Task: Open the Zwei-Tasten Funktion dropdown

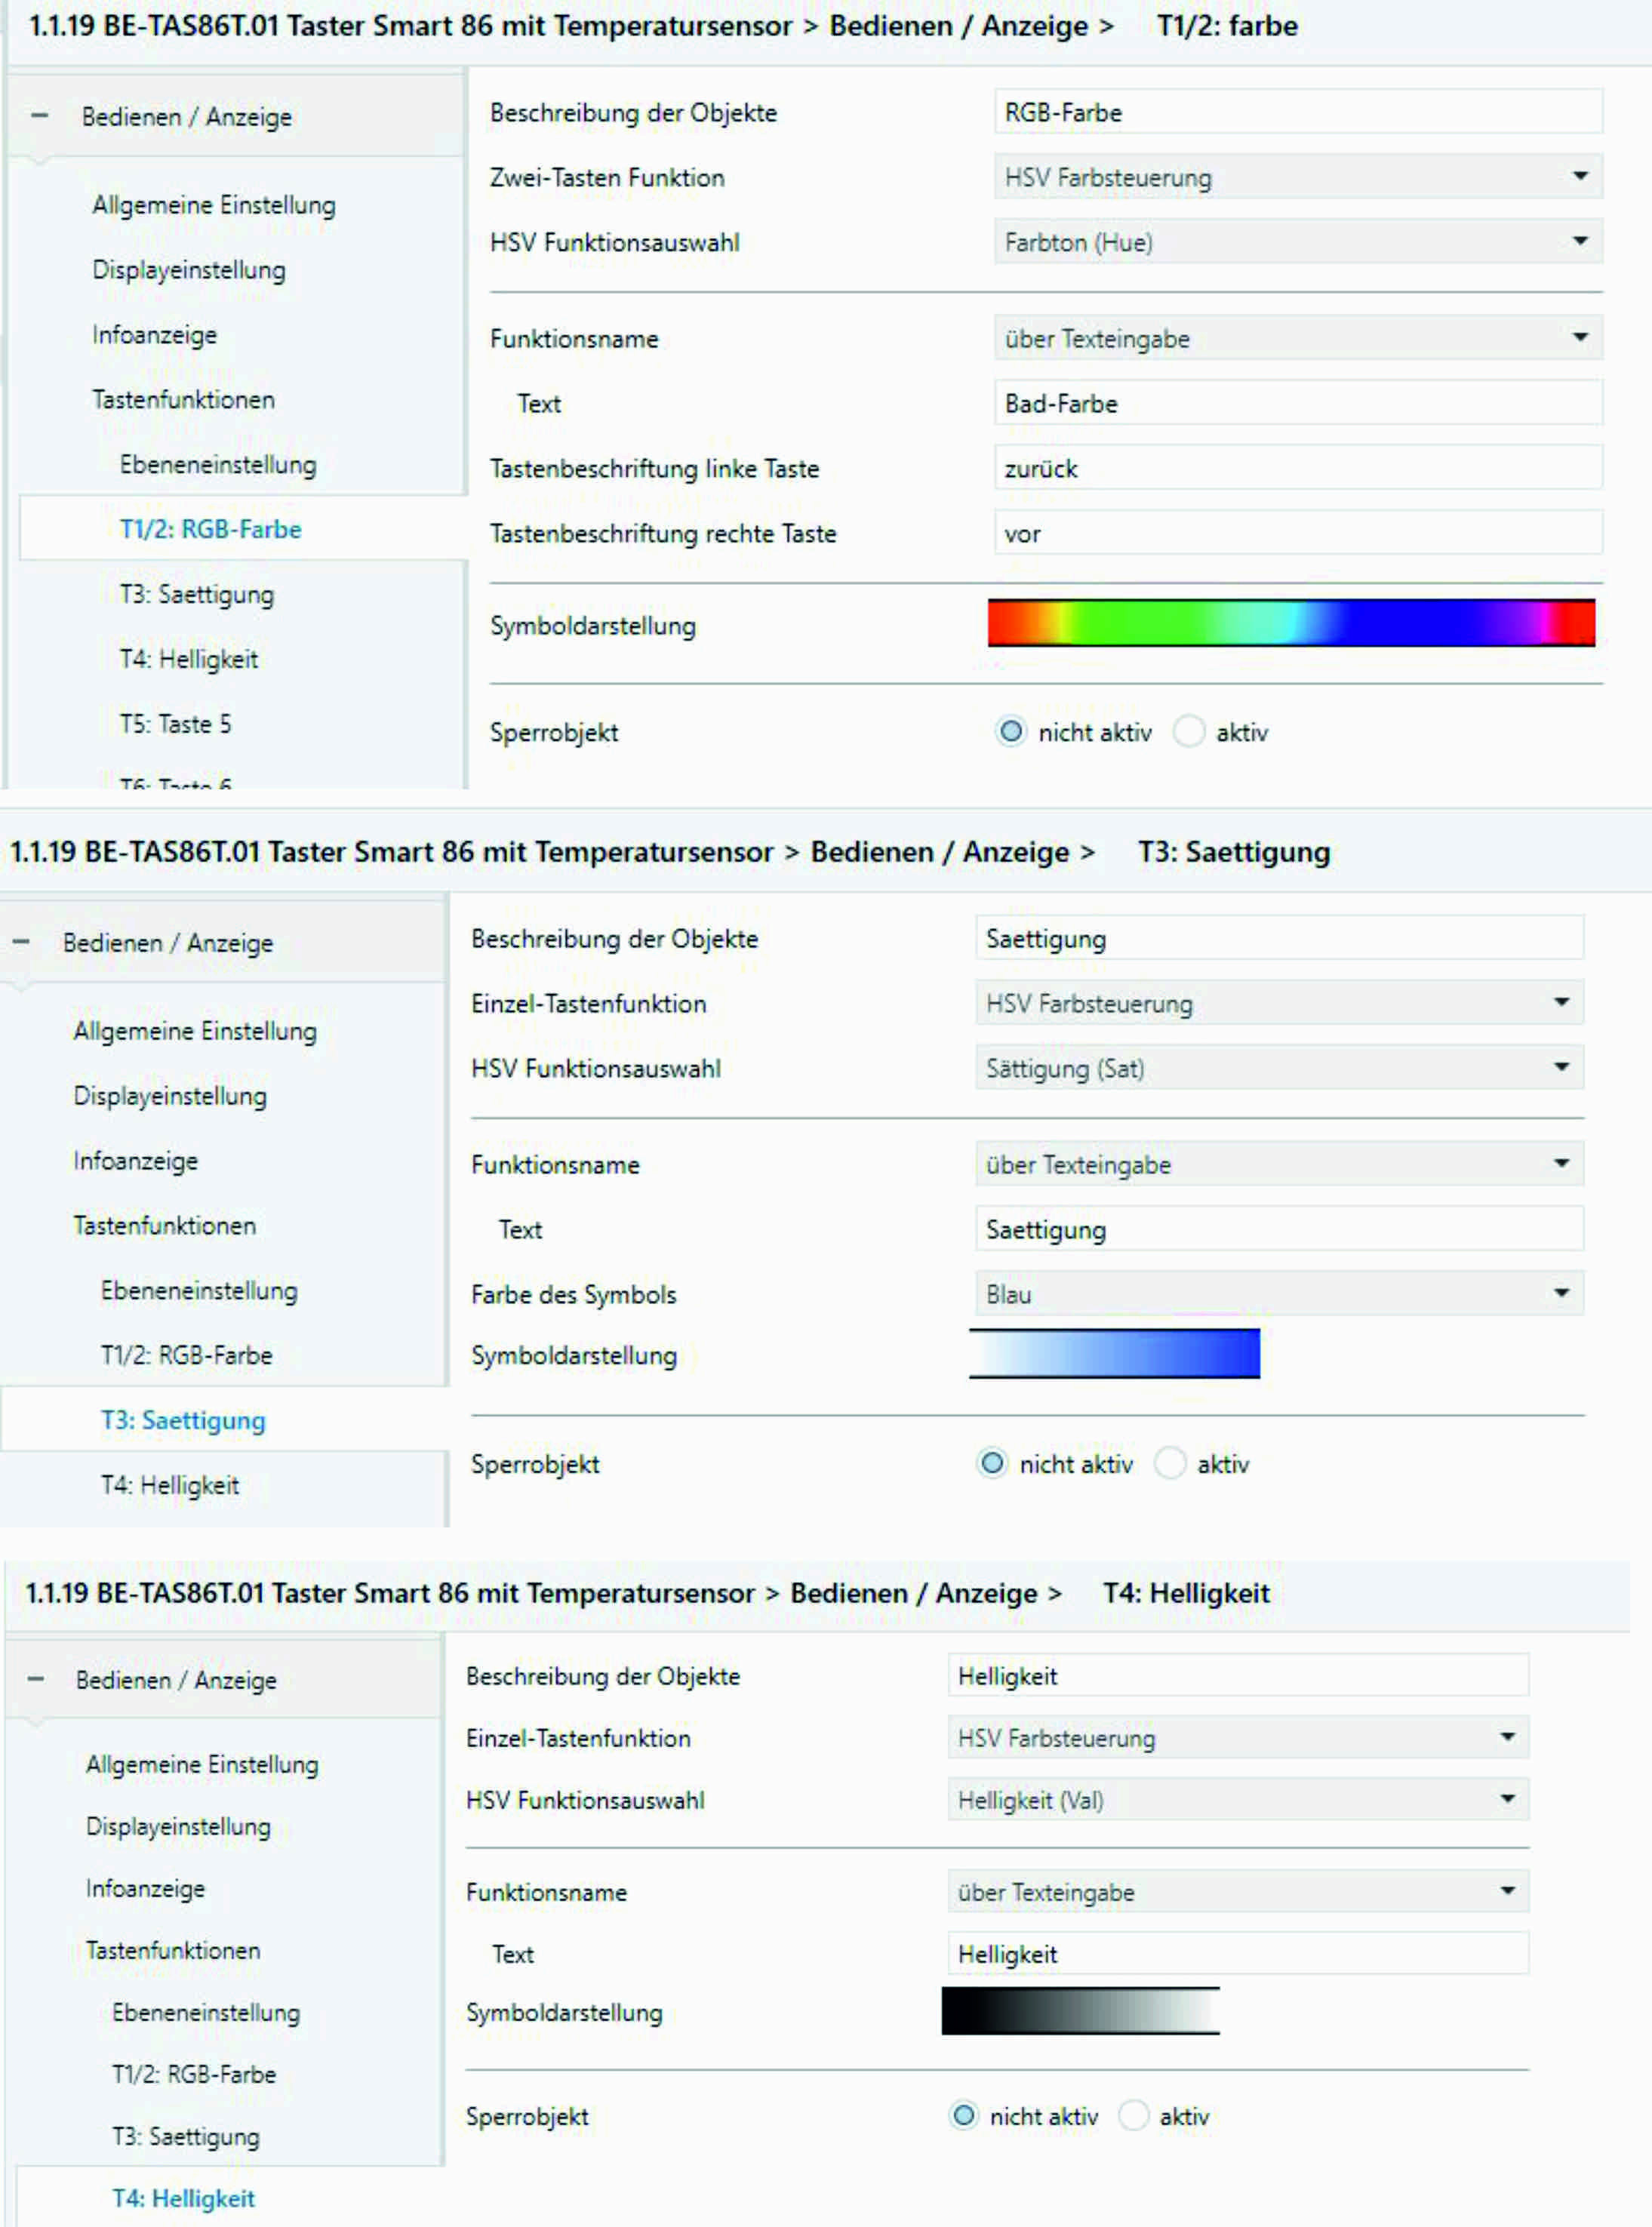Action: (1297, 177)
